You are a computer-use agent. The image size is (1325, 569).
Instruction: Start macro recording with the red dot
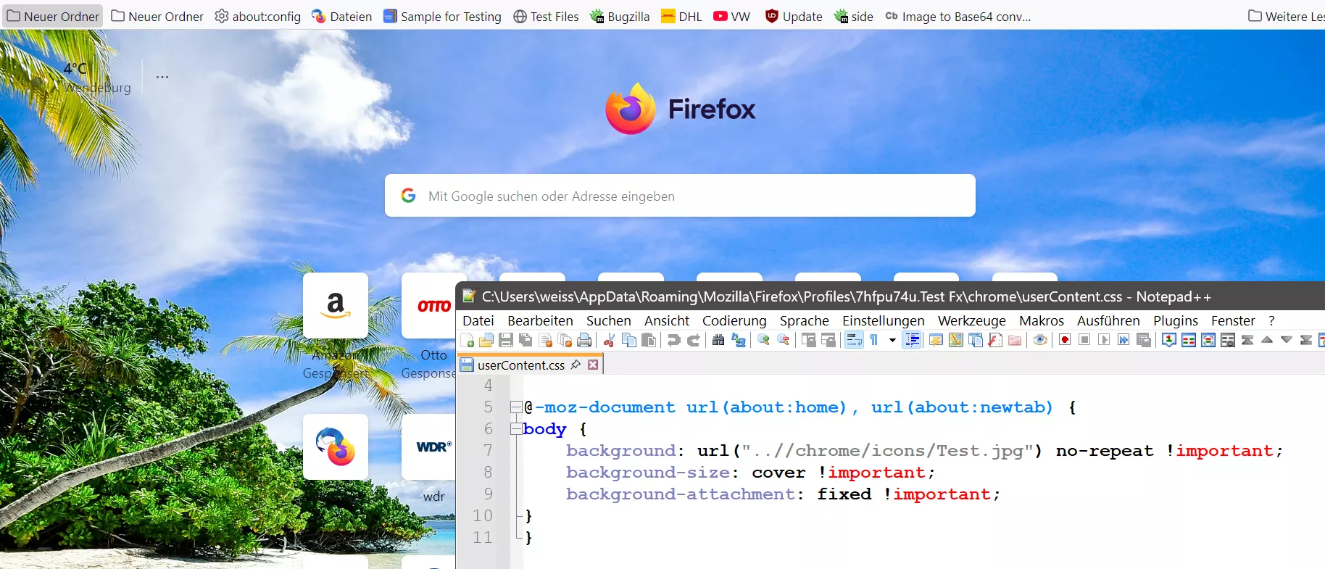[1065, 340]
